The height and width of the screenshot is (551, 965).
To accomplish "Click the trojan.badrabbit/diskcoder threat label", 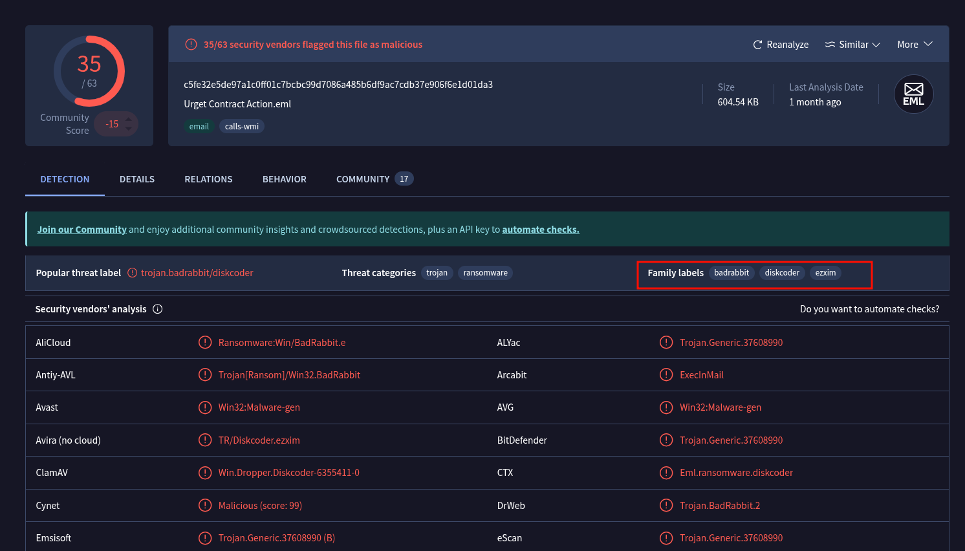I will [x=197, y=273].
